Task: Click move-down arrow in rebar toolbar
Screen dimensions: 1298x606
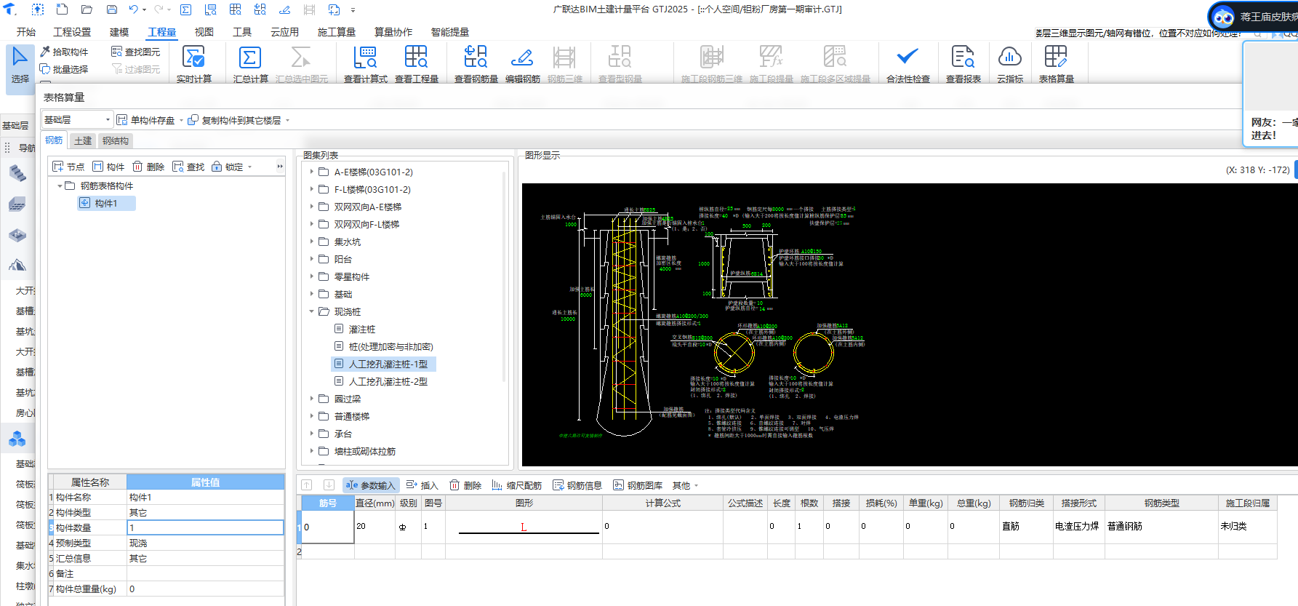Action: click(x=329, y=485)
